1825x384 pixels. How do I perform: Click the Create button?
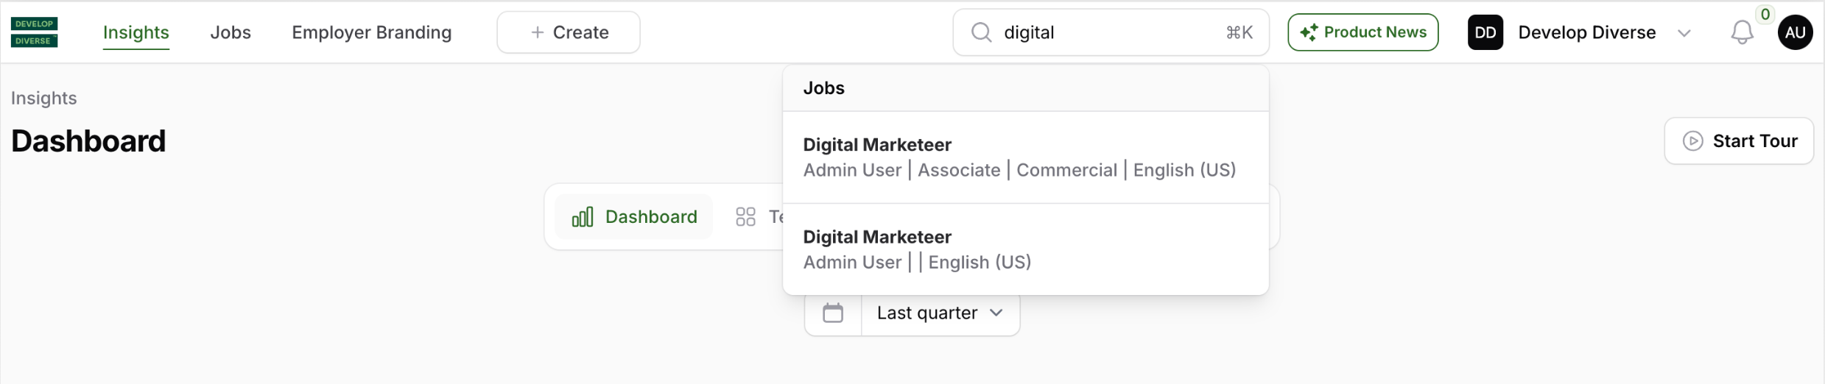(569, 32)
